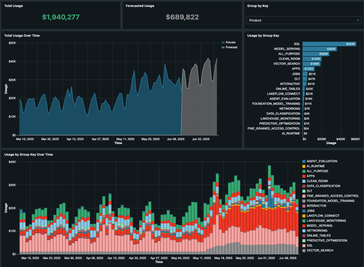Screen dimensions: 364x267
Task: Select the APPS $125K bar
Action: 308,69
